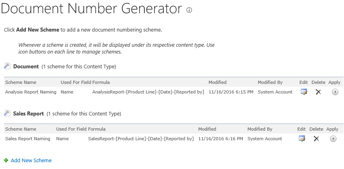344x169 pixels.
Task: Apply the Analysis Report Naming scheme
Action: pyautogui.click(x=335, y=92)
